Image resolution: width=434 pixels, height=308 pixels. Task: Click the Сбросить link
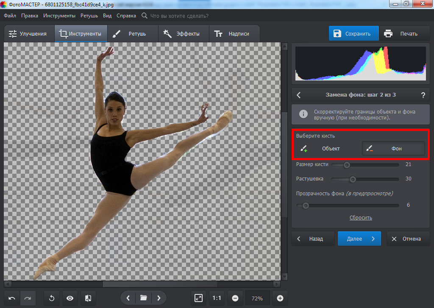[361, 218]
